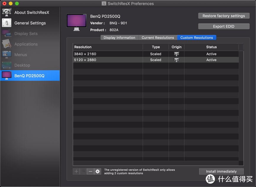Image resolution: width=256 pixels, height=187 pixels.
Task: Select General Settings in the sidebar
Action: [30, 23]
